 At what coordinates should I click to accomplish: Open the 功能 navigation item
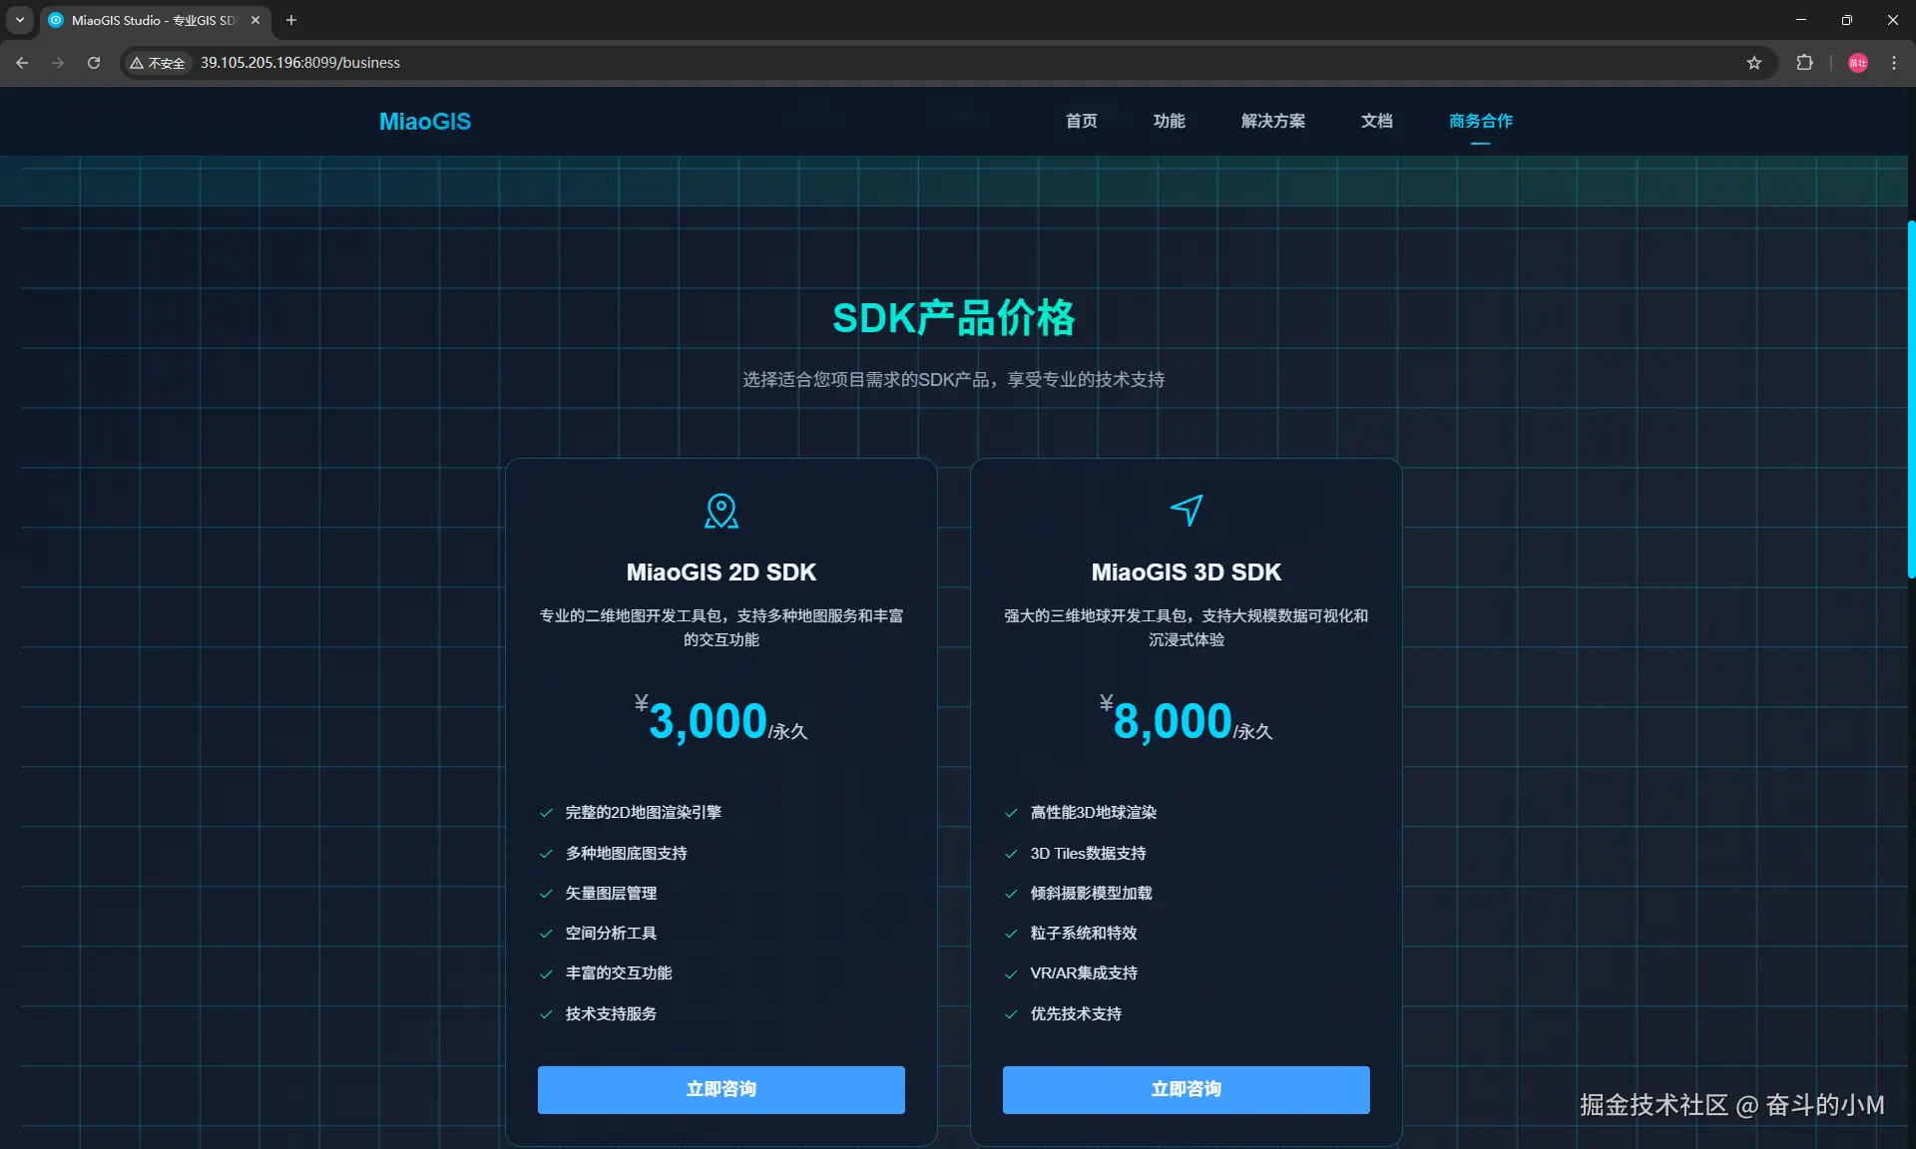click(1169, 121)
